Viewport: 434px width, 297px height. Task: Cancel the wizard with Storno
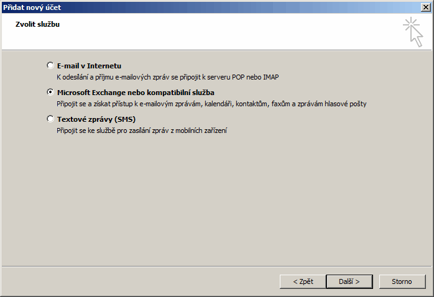(402, 281)
